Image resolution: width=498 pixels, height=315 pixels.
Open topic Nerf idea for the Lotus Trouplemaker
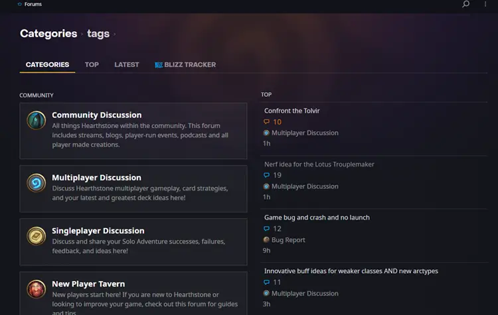coord(319,164)
